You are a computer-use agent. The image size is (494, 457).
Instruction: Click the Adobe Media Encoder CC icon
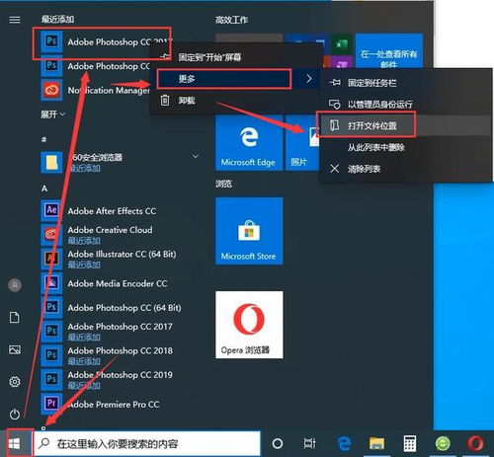(51, 283)
